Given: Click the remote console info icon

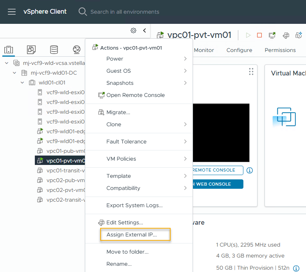Looking at the screenshot, I should (x=250, y=170).
